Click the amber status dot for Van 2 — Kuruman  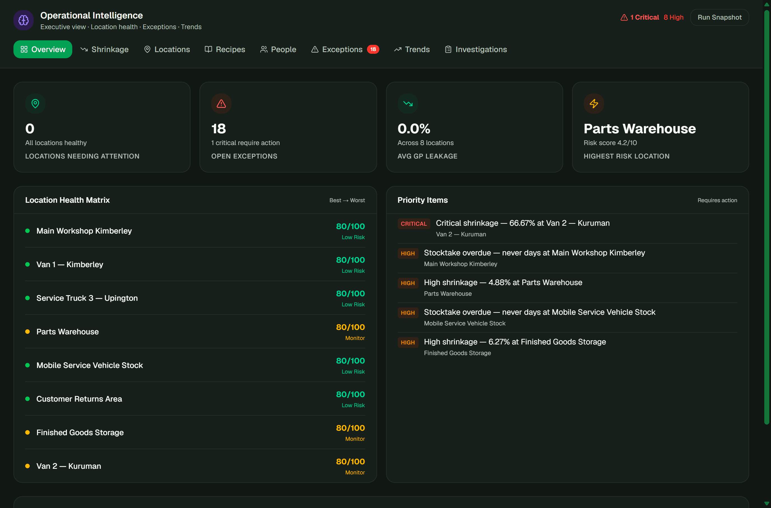click(x=27, y=466)
